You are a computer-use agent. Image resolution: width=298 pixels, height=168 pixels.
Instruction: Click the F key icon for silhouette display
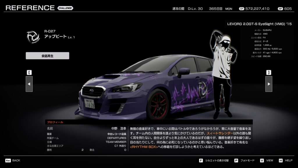(201, 160)
